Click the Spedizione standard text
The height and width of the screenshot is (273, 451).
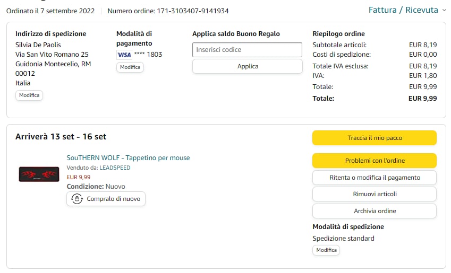343,239
